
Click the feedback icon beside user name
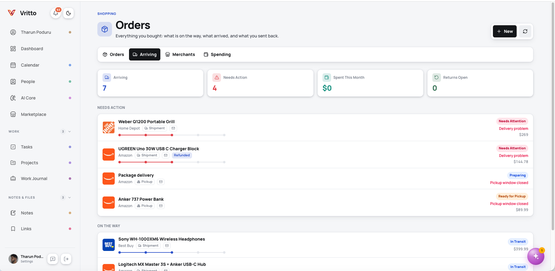(x=53, y=259)
